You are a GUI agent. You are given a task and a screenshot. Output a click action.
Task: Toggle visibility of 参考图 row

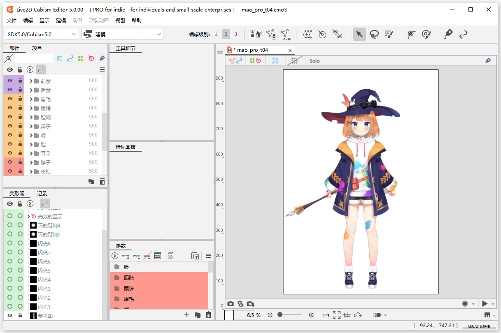[10, 316]
